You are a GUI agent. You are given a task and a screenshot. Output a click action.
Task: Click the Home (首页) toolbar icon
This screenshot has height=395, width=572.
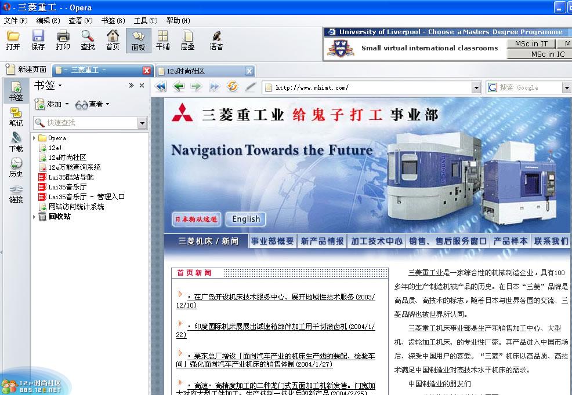point(113,41)
